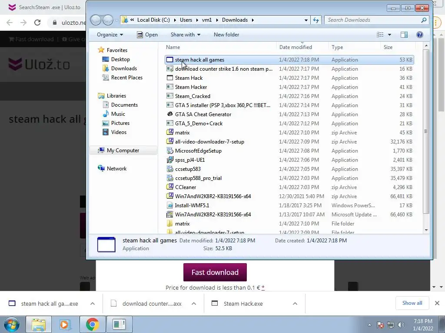Viewport: 445px width, 333px height.
Task: Select Downloads under Favorites
Action: click(x=124, y=68)
